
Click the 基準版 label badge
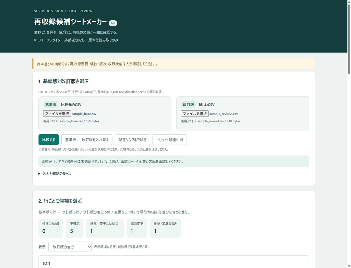(x=51, y=105)
